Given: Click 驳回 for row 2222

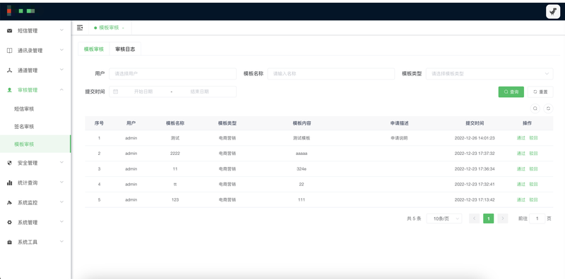Looking at the screenshot, I should [533, 154].
